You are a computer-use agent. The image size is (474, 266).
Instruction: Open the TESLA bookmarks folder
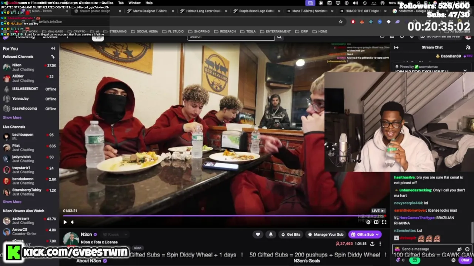pos(248,31)
